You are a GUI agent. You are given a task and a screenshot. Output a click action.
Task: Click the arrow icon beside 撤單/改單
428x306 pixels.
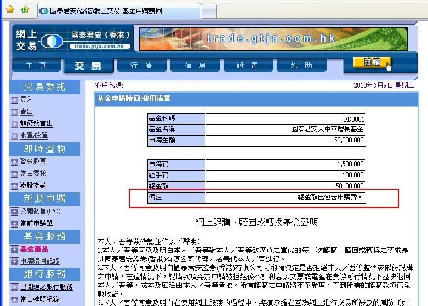[x=14, y=136]
